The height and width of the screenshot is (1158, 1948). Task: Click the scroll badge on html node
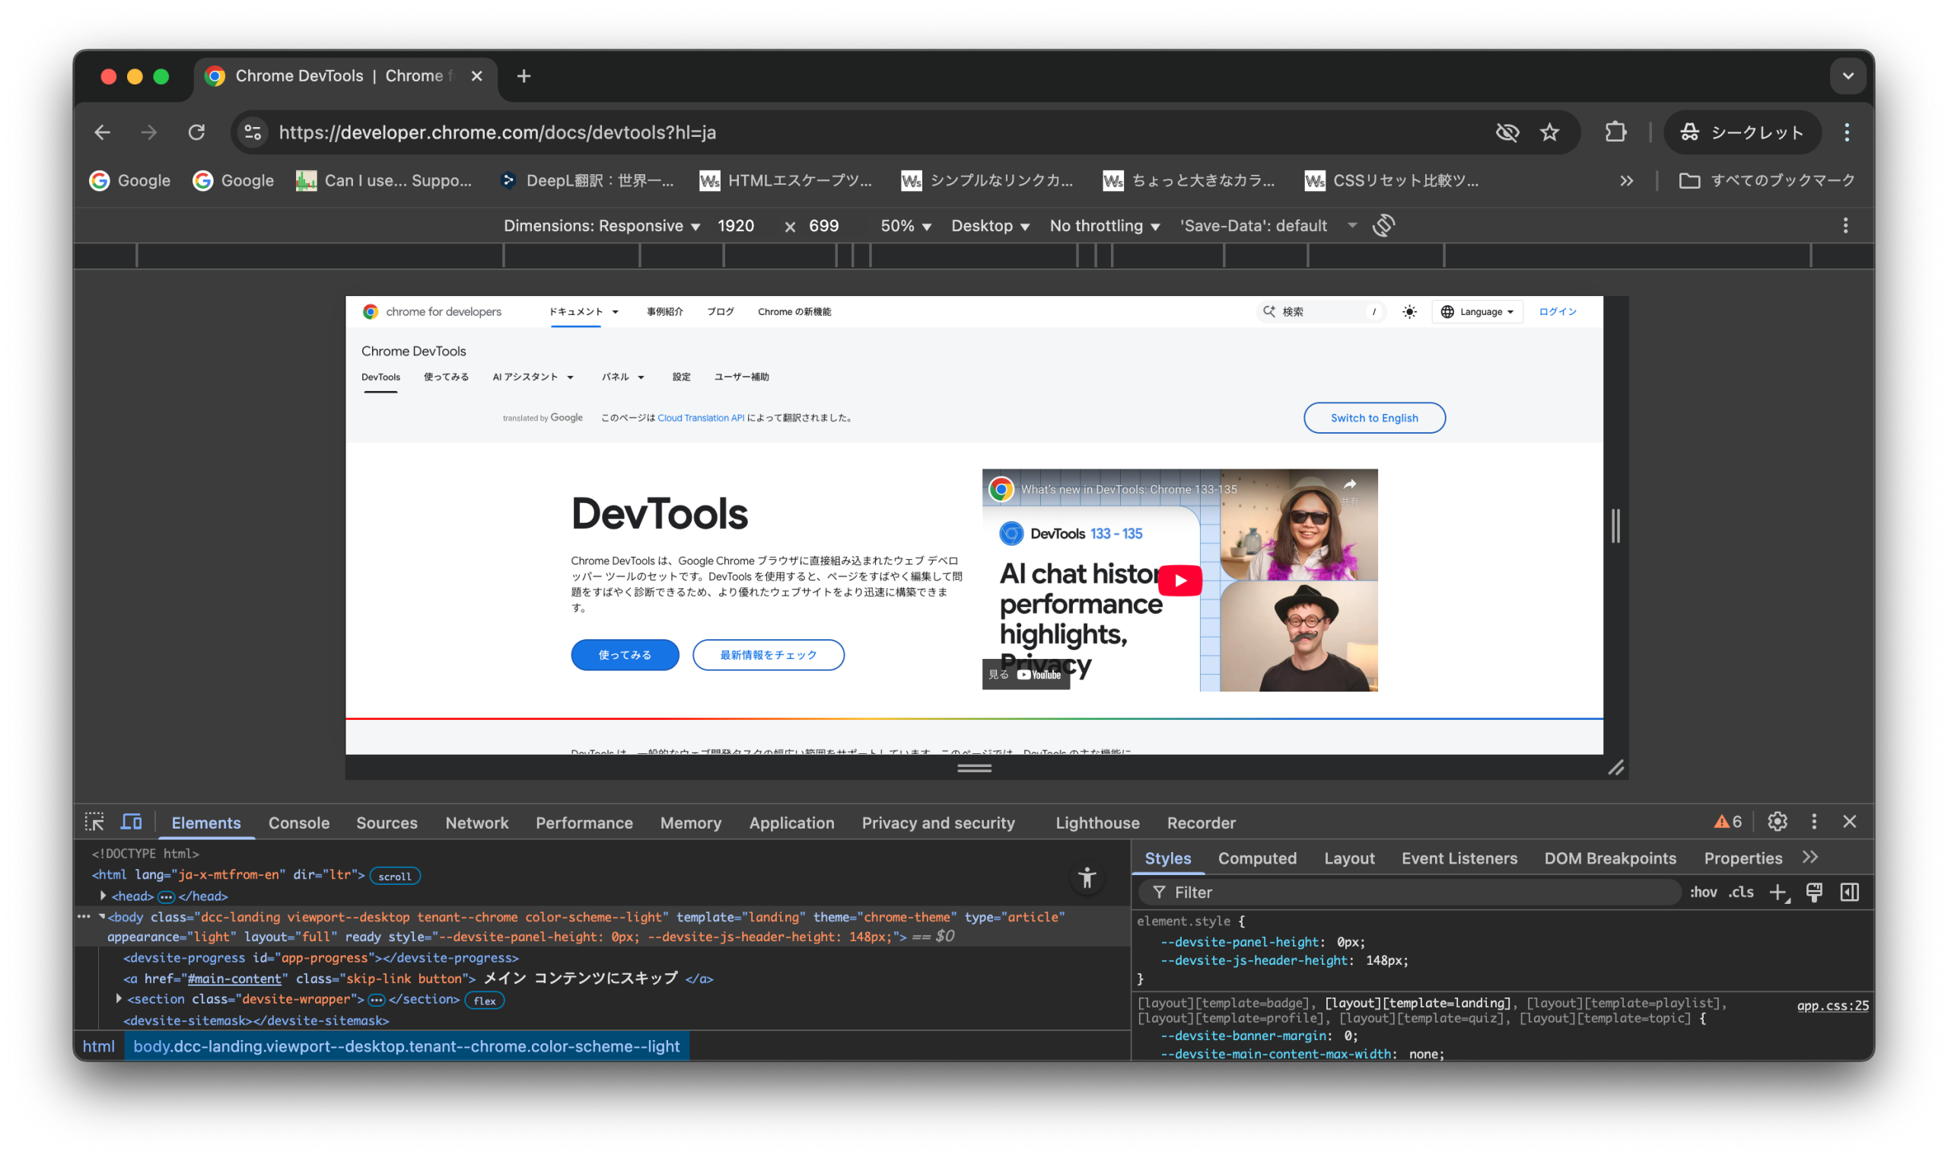pos(394,876)
